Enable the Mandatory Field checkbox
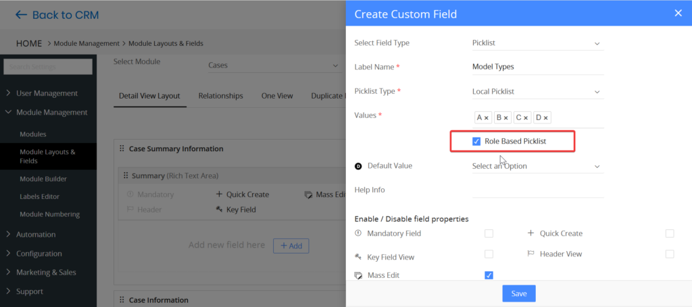The height and width of the screenshot is (307, 692). click(489, 233)
